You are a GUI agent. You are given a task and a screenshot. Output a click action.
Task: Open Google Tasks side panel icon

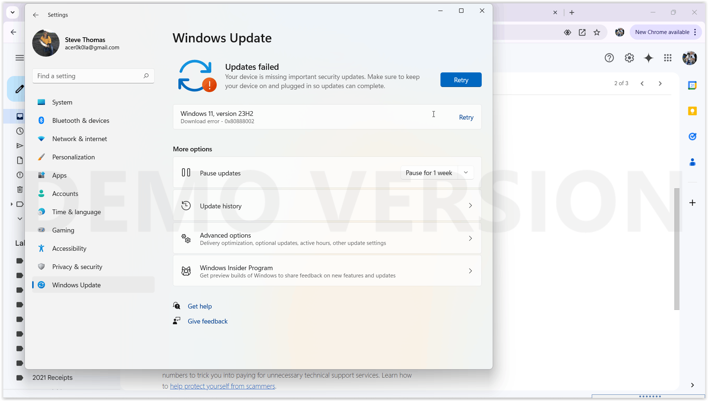pyautogui.click(x=692, y=137)
